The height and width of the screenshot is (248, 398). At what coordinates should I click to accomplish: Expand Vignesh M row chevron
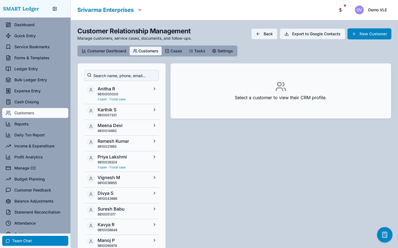coord(155,177)
